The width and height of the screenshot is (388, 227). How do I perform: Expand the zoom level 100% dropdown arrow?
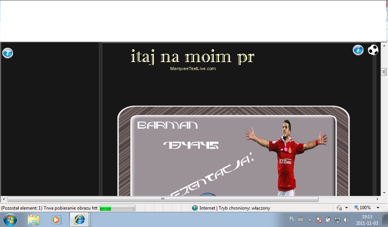(378, 208)
